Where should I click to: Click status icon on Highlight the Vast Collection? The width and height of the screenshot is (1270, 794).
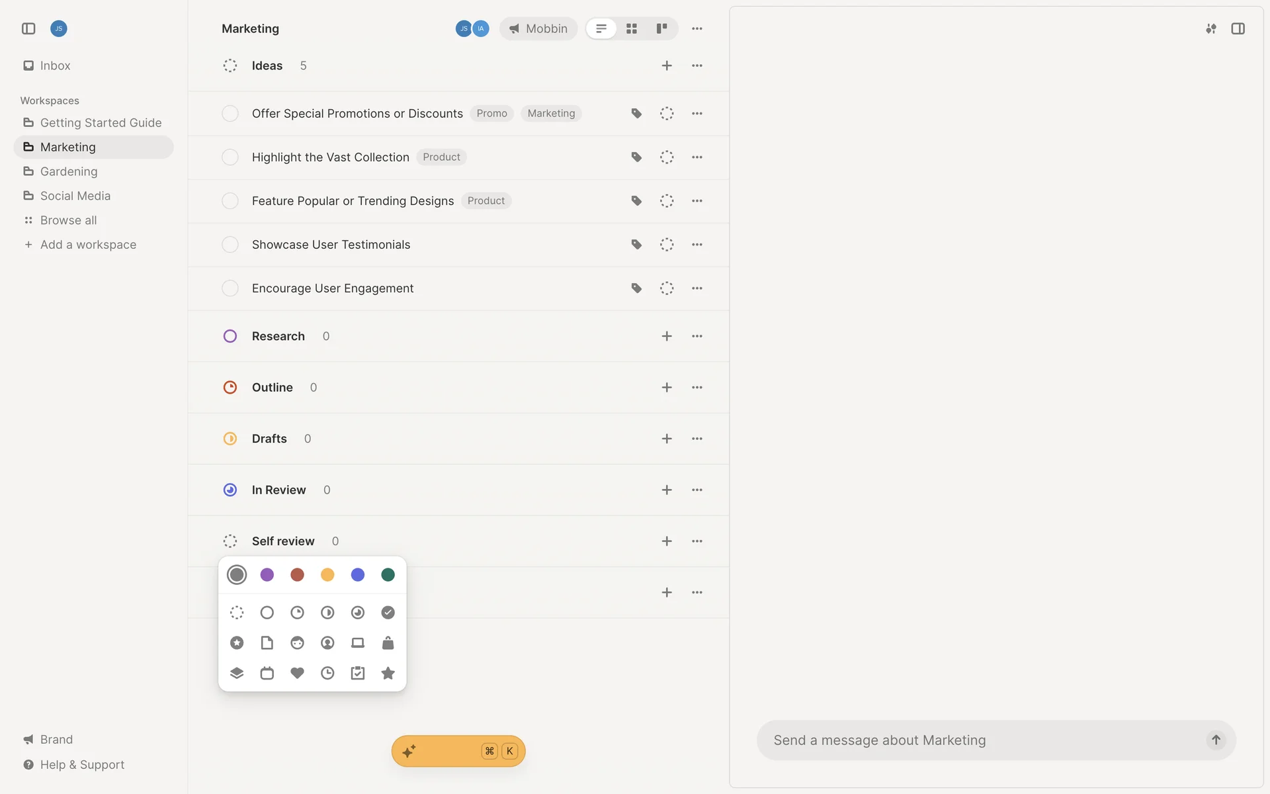[x=667, y=157]
